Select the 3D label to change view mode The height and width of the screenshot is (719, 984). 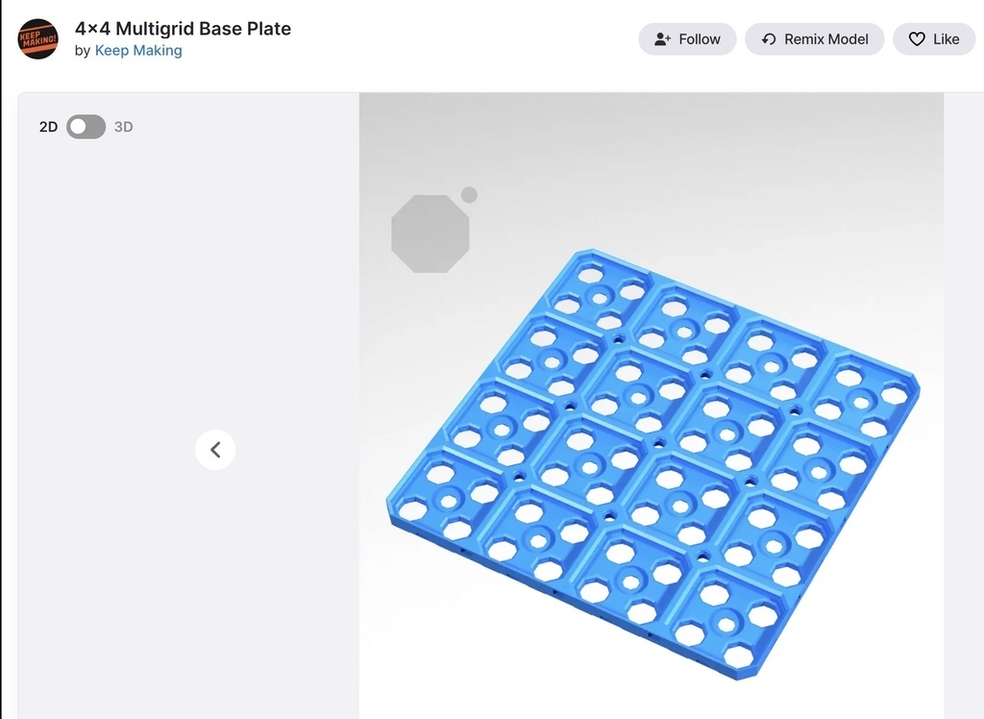[124, 126]
